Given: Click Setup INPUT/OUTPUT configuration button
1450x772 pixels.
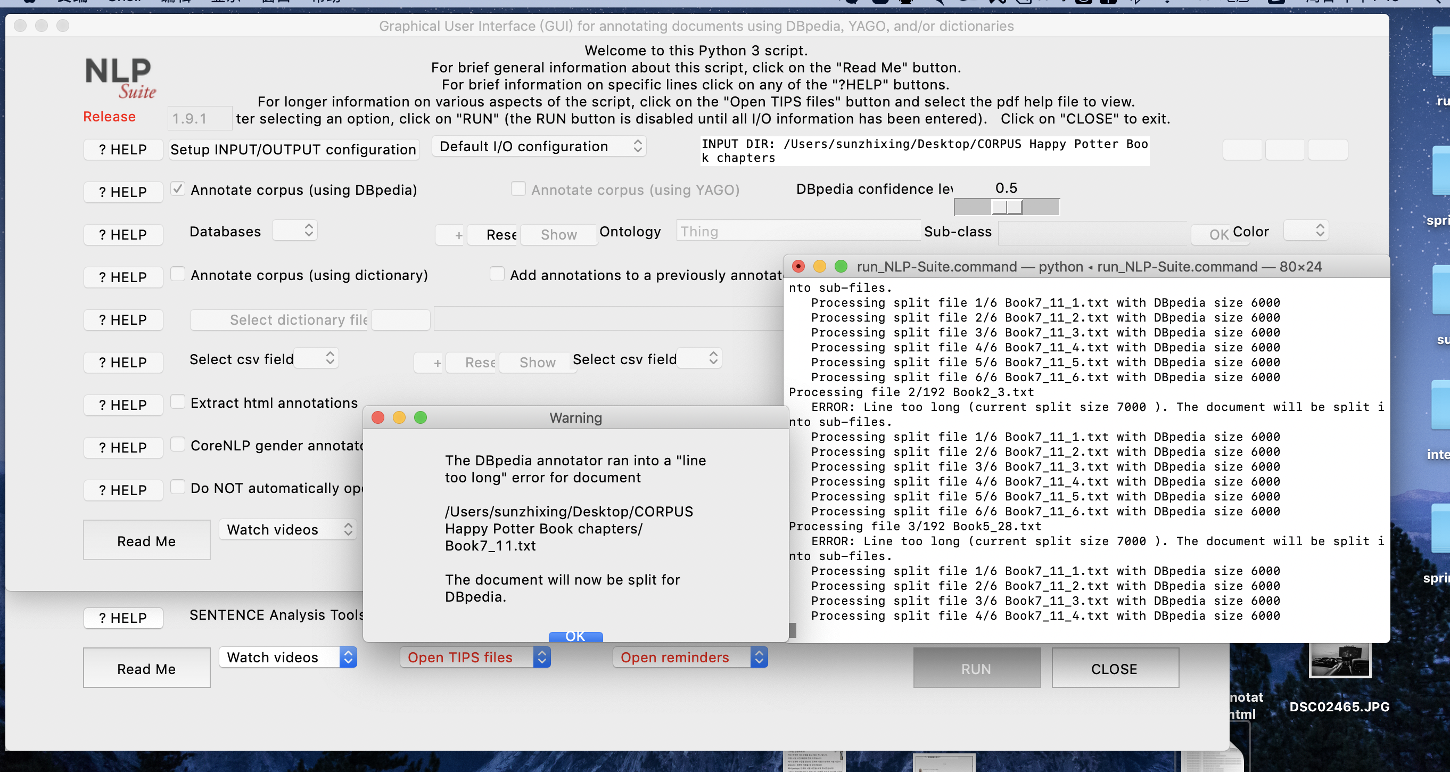Looking at the screenshot, I should pos(294,150).
